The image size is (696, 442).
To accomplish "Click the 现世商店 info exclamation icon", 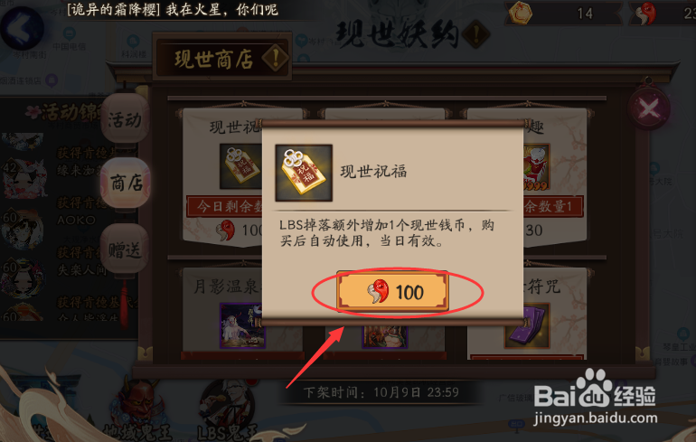I will [x=275, y=58].
